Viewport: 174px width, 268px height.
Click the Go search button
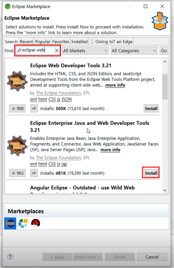(x=164, y=51)
